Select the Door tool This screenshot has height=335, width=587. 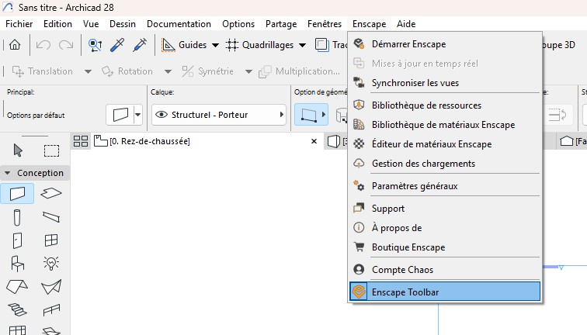[x=17, y=240]
